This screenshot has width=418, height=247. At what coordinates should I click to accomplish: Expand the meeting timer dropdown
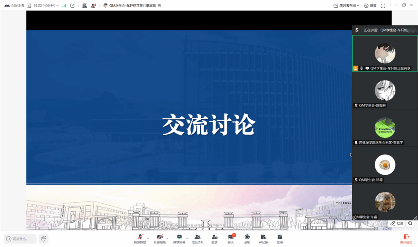(x=58, y=6)
